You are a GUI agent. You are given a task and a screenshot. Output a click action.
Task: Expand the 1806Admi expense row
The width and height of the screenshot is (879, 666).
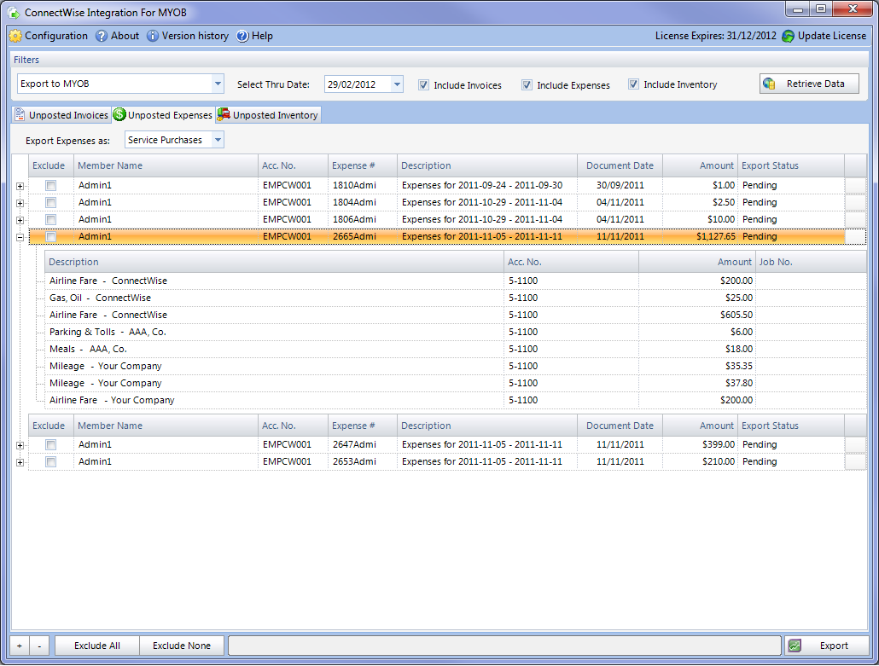20,220
